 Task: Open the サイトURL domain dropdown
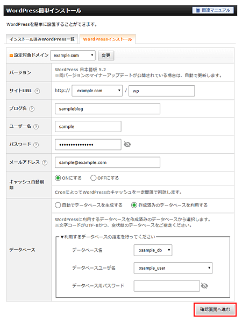97,91
